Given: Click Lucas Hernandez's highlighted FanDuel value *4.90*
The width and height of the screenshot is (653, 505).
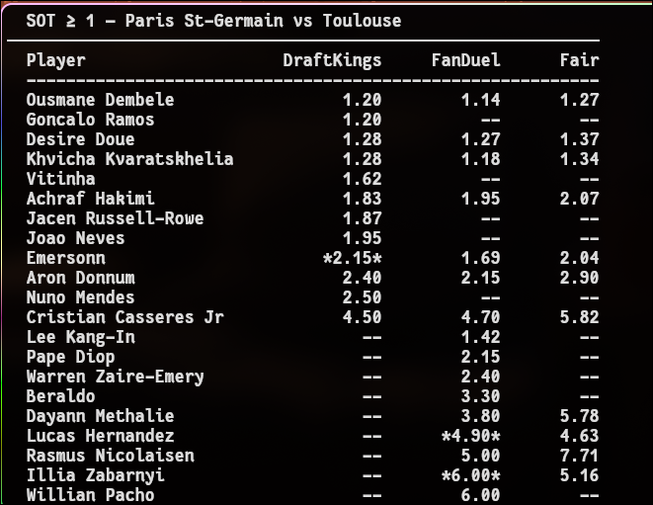Looking at the screenshot, I should (x=471, y=436).
